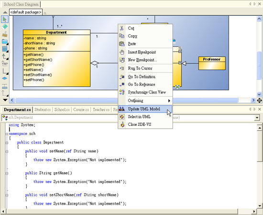Image resolution: width=263 pixels, height=215 pixels.
Task: Click class icon in sch.Department combo box
Action: click(x=5, y=118)
